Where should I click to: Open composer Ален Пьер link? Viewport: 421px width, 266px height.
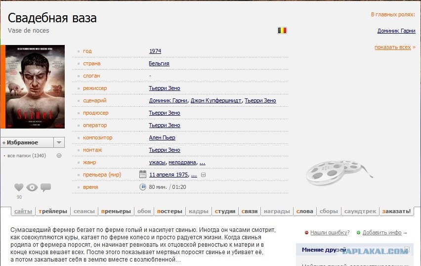tap(162, 137)
